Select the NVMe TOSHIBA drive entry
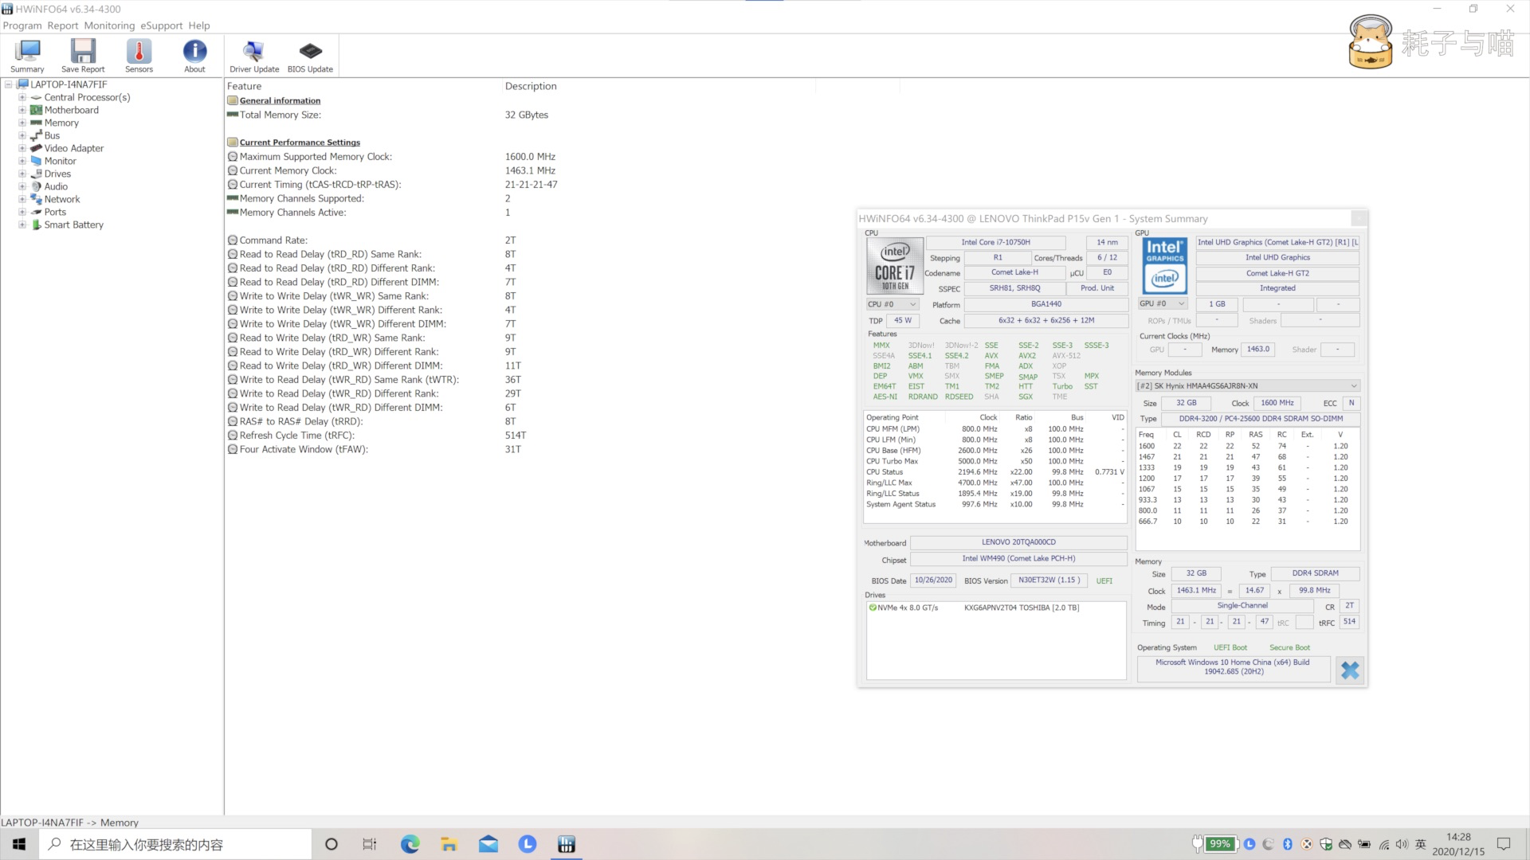Viewport: 1530px width, 860px height. coord(996,608)
